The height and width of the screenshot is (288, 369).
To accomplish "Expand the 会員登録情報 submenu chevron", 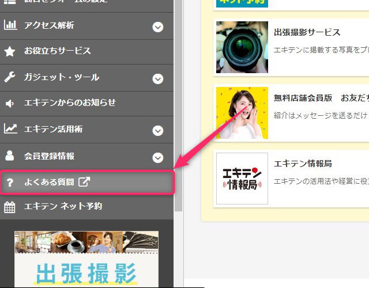I will (157, 158).
